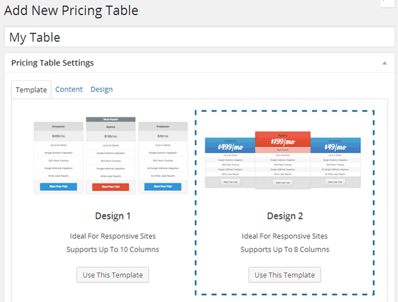The image size is (398, 302).
Task: Click the Design 2 heading
Action: point(285,216)
